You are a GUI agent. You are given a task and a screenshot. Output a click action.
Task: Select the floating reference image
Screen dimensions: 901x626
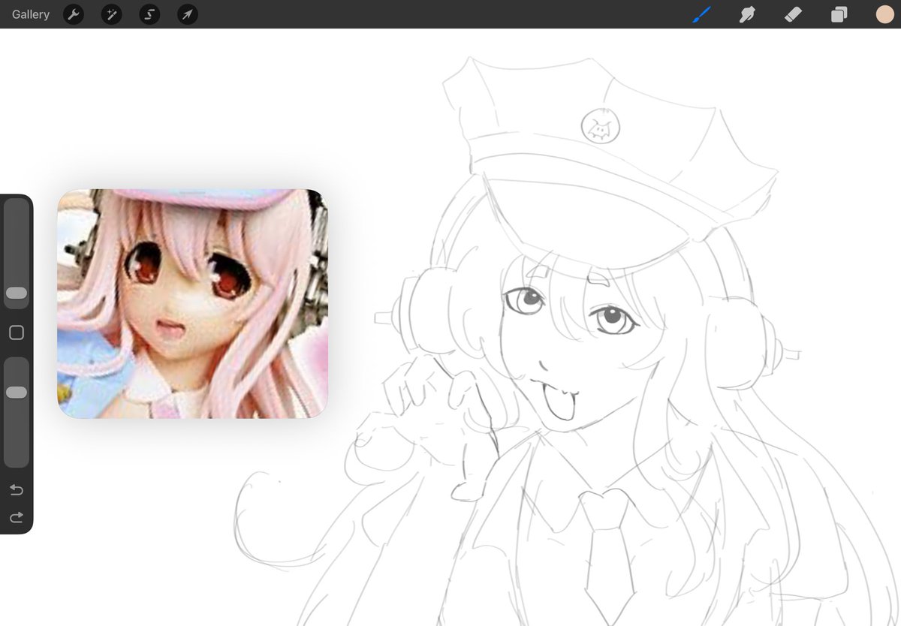[x=193, y=304]
